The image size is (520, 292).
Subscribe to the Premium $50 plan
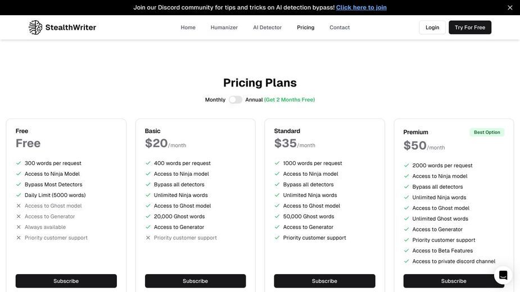453,281
